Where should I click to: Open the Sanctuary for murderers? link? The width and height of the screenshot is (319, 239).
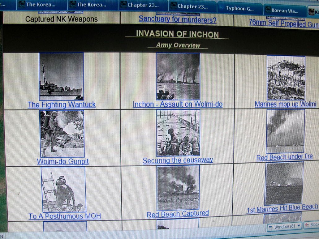(x=177, y=19)
